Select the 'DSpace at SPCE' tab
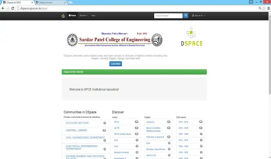 point(17,3)
